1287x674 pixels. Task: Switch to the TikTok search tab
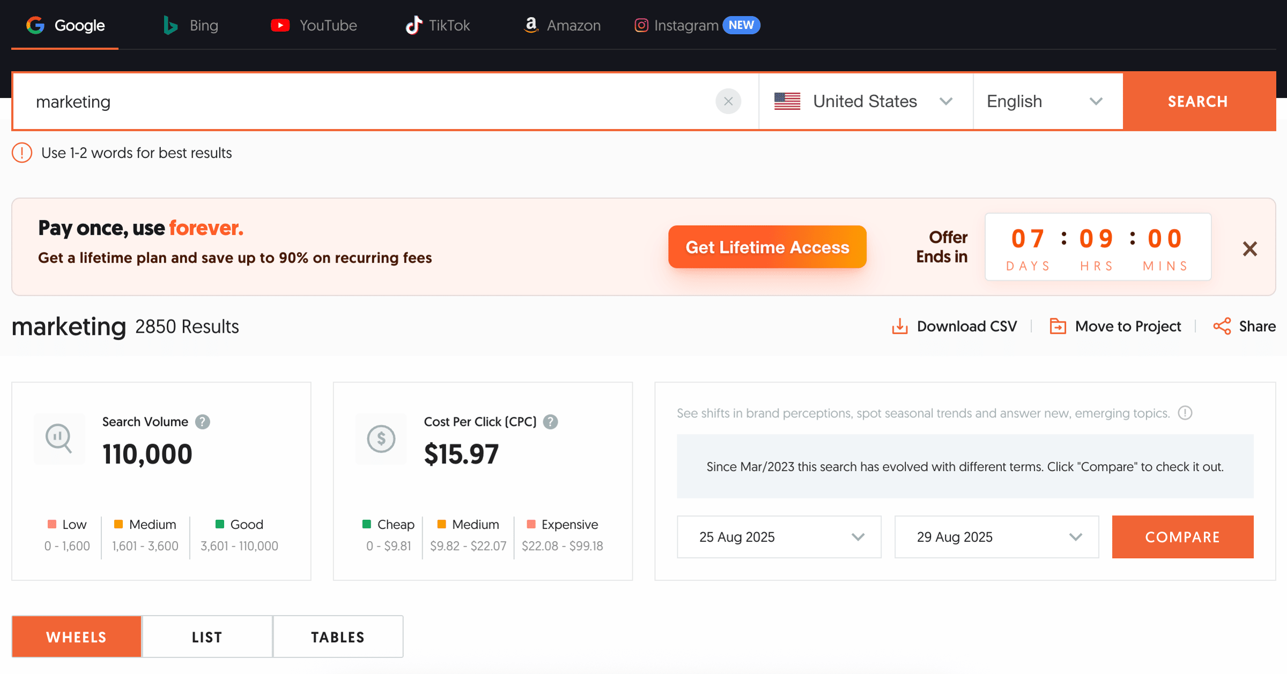pyautogui.click(x=438, y=25)
